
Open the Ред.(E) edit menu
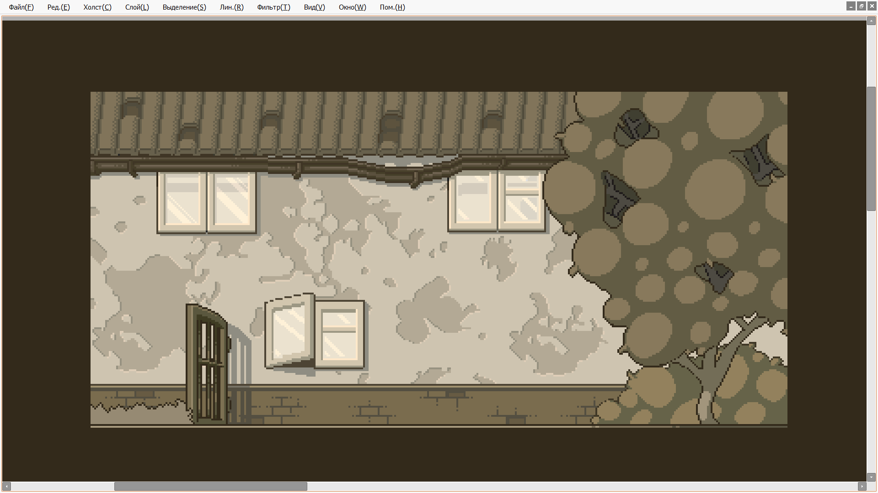click(x=59, y=7)
